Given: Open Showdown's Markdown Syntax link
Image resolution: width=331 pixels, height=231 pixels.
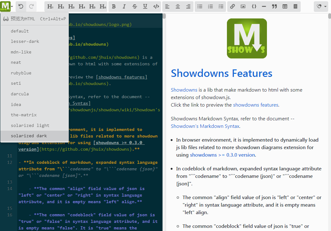Looking at the screenshot, I should (x=205, y=126).
